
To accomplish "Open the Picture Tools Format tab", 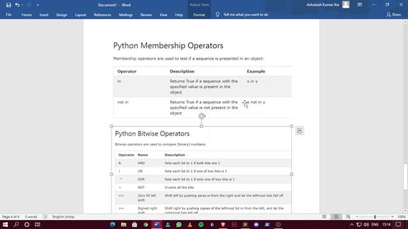I will pos(199,15).
